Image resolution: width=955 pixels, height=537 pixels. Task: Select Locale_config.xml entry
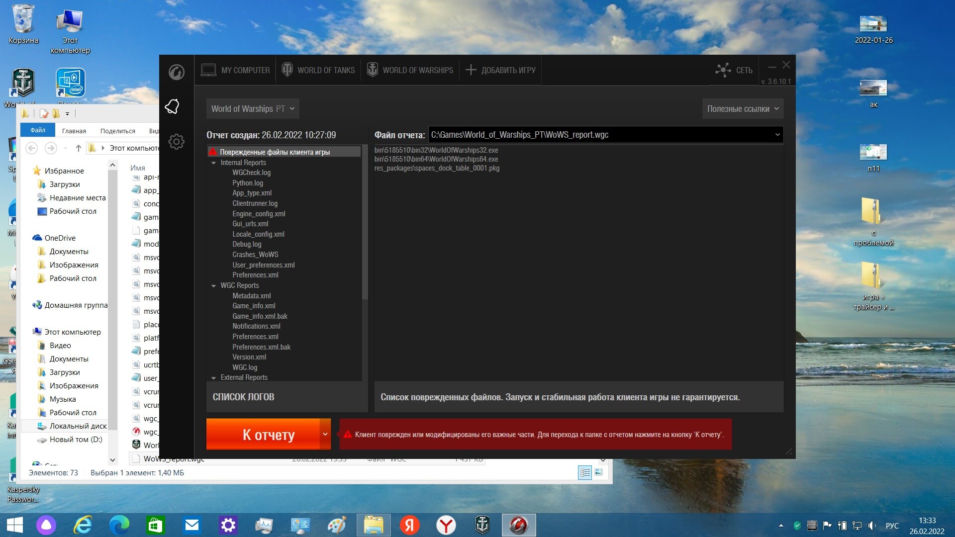tap(258, 234)
